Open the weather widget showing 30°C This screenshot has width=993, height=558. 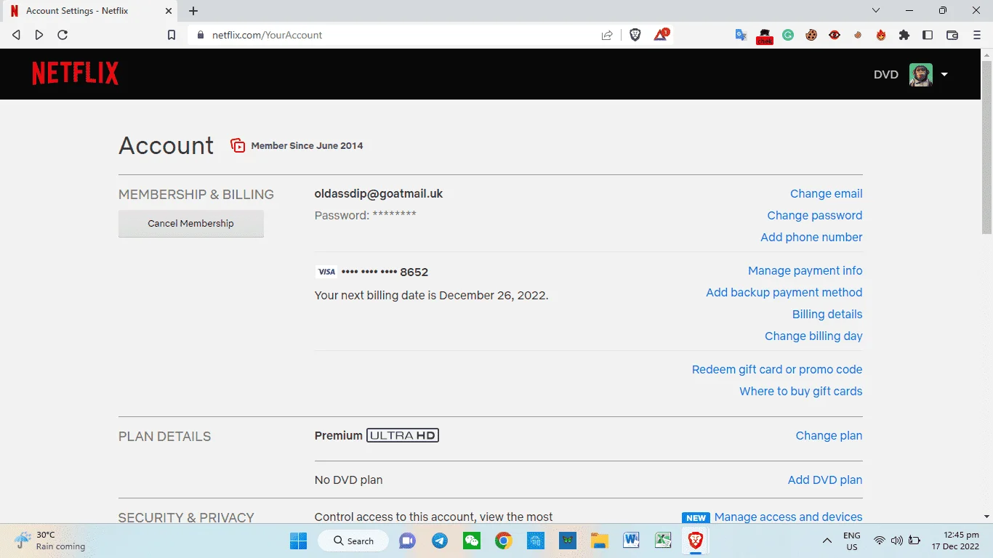click(51, 541)
